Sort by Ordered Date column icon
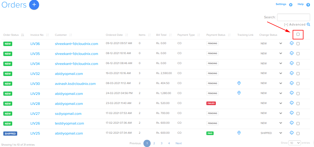The image size is (314, 147). [126, 35]
